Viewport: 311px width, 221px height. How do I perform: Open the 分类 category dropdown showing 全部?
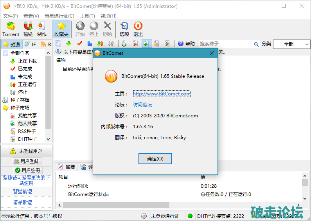(291, 44)
